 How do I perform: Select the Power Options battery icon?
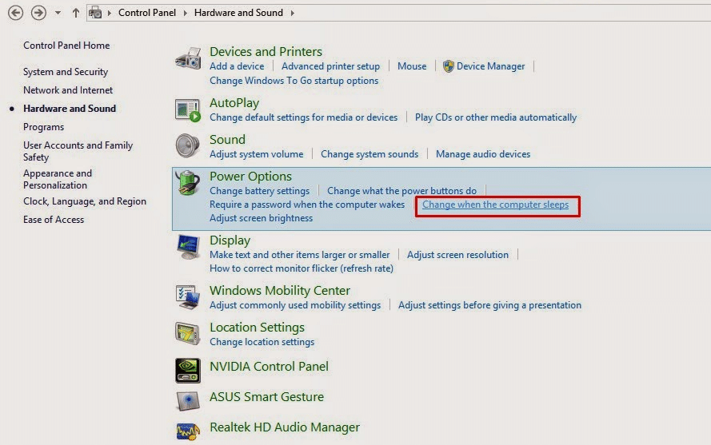click(188, 184)
